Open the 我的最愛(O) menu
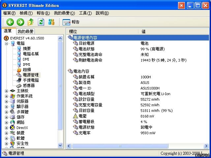Viewport: 211px width, 158px height. pyautogui.click(x=64, y=13)
